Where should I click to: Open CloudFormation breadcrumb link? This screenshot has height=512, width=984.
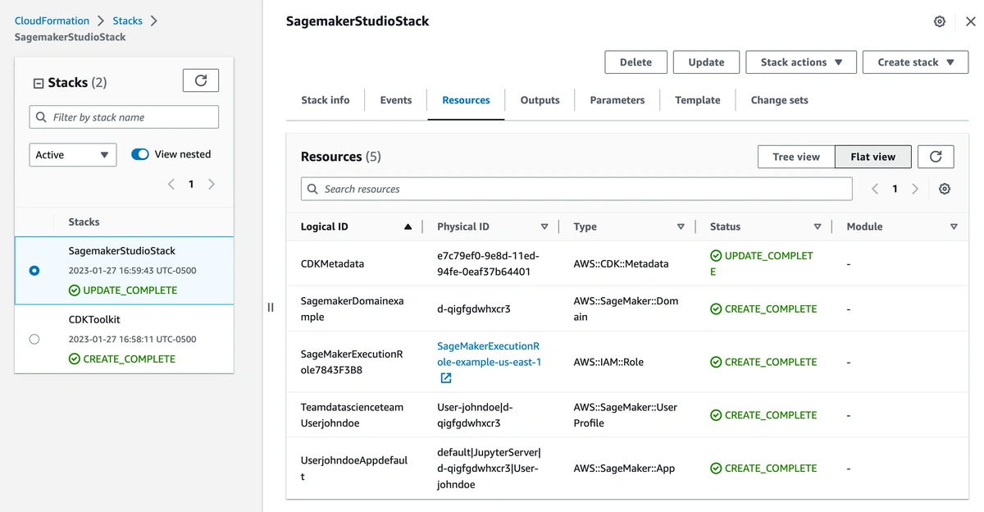coord(52,21)
